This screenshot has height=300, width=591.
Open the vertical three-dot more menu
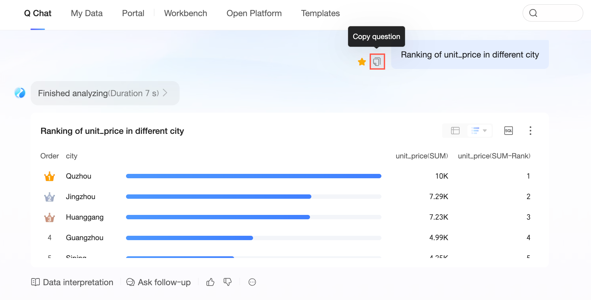pos(530,130)
